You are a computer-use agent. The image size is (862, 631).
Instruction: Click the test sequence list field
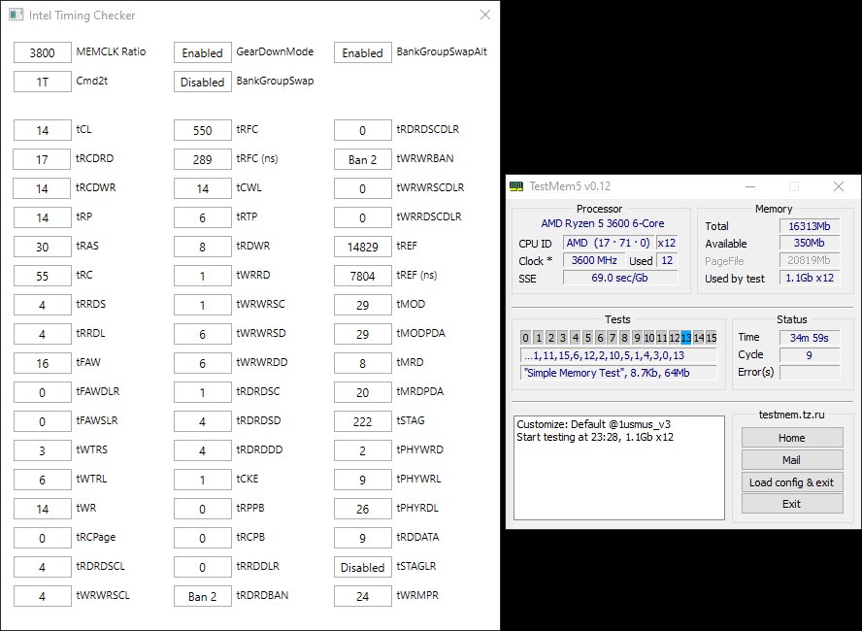coord(618,355)
